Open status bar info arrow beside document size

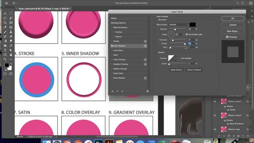click(x=56, y=137)
